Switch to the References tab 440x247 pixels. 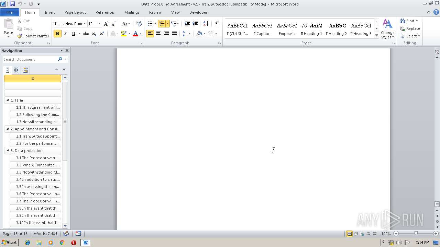coord(105,12)
